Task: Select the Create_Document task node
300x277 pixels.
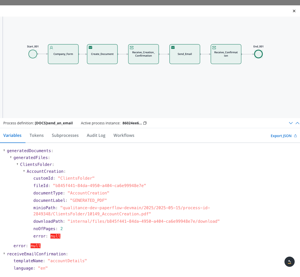Action: [102, 54]
